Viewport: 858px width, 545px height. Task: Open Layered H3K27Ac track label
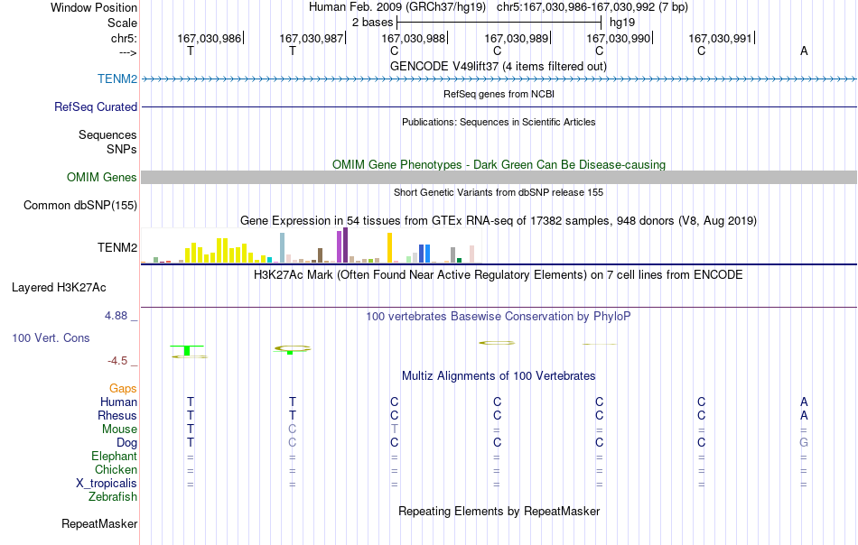tap(59, 288)
